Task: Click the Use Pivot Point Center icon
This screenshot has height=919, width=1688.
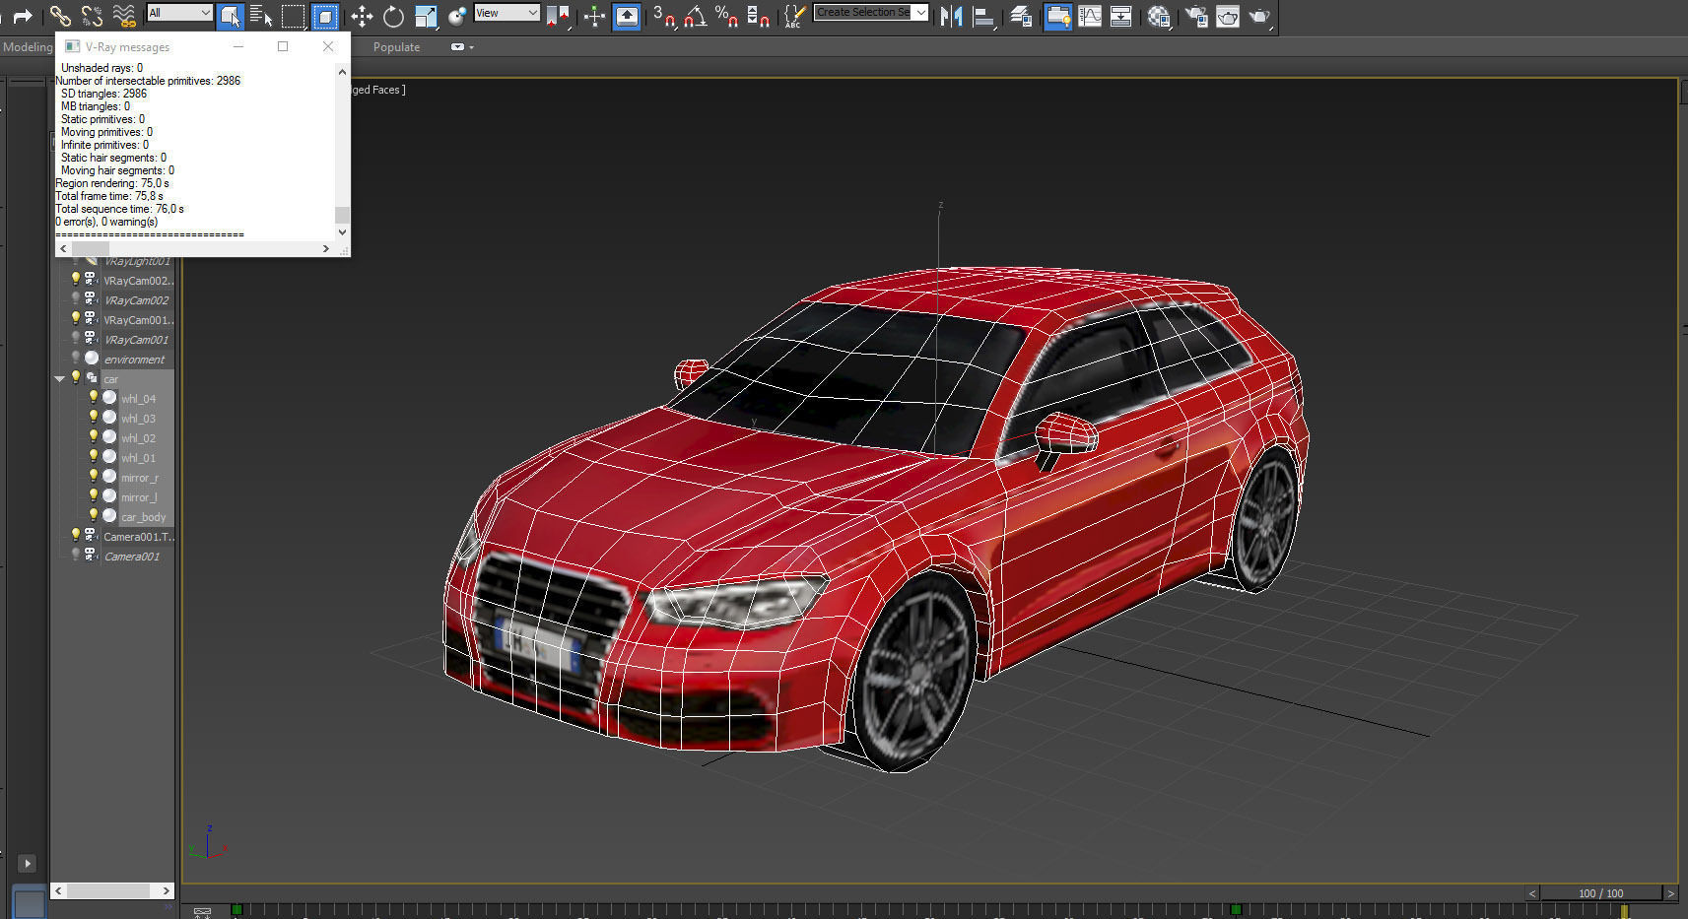Action: [x=558, y=16]
